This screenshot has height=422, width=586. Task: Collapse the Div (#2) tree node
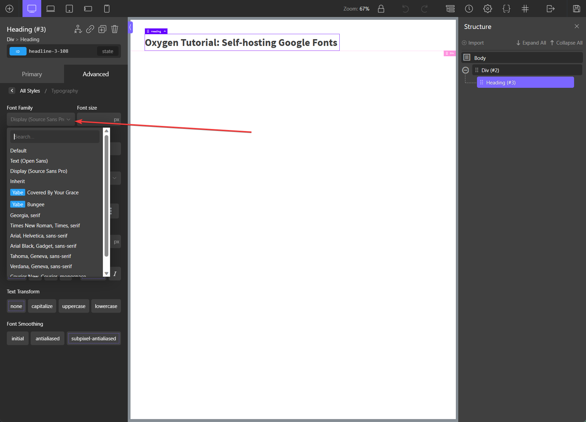[465, 70]
